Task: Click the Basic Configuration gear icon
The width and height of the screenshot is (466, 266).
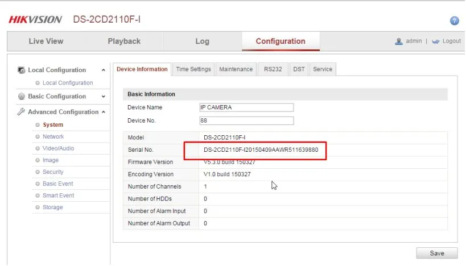Action: click(x=22, y=97)
